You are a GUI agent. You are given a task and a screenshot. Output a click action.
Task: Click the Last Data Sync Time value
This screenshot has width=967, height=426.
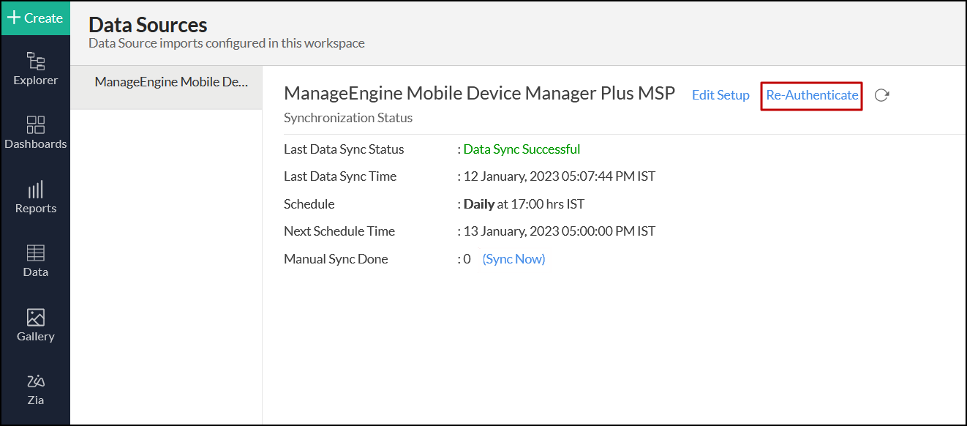click(x=560, y=176)
